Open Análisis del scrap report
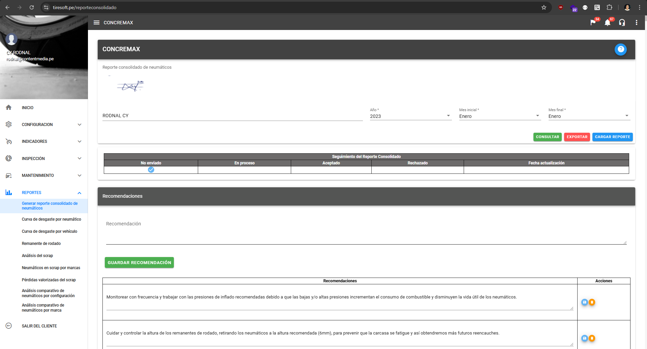The image size is (647, 349). coord(37,256)
